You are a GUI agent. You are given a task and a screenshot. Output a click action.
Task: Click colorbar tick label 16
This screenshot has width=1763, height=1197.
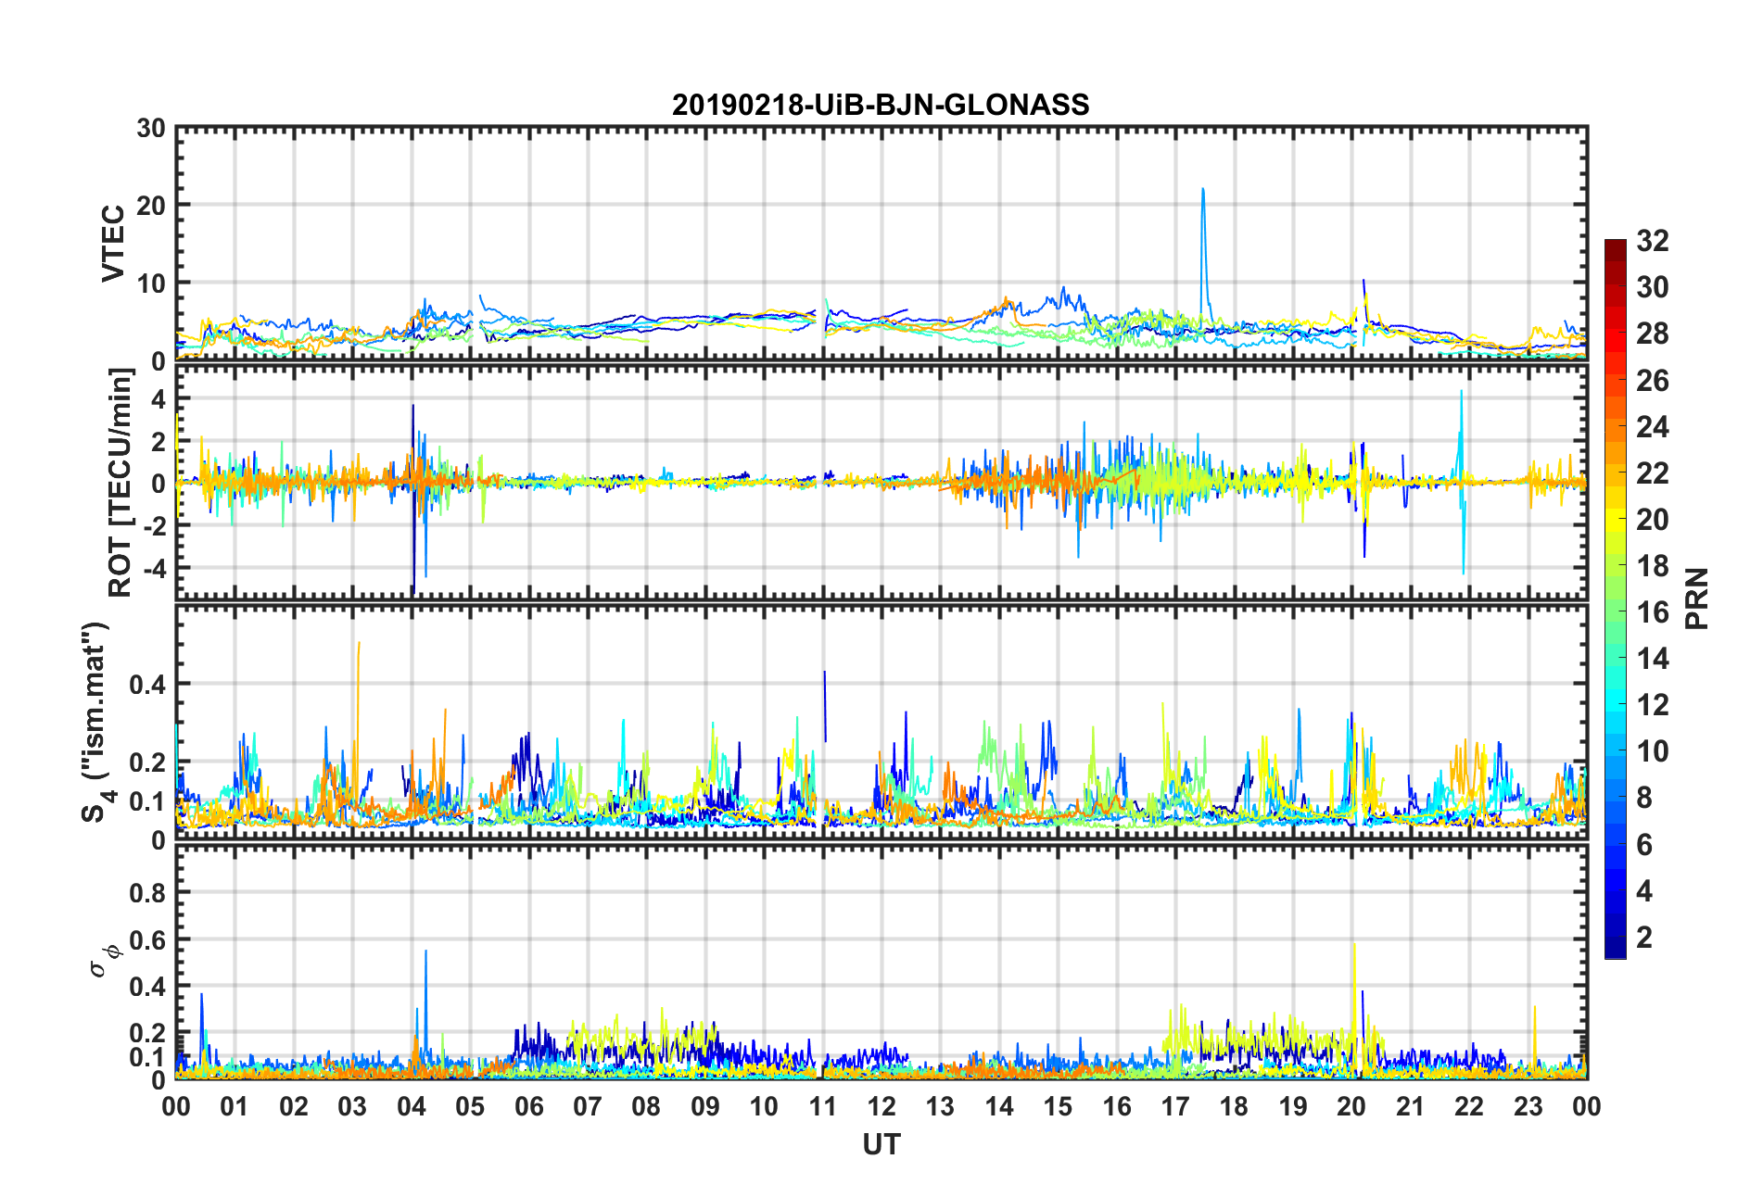point(1652,612)
